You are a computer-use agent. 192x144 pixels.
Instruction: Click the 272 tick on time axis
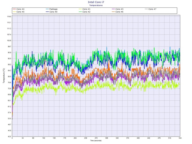point(96,138)
